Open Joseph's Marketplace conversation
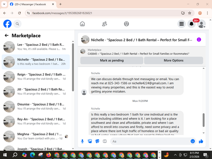The height and width of the screenshot is (159, 212). 36,148
